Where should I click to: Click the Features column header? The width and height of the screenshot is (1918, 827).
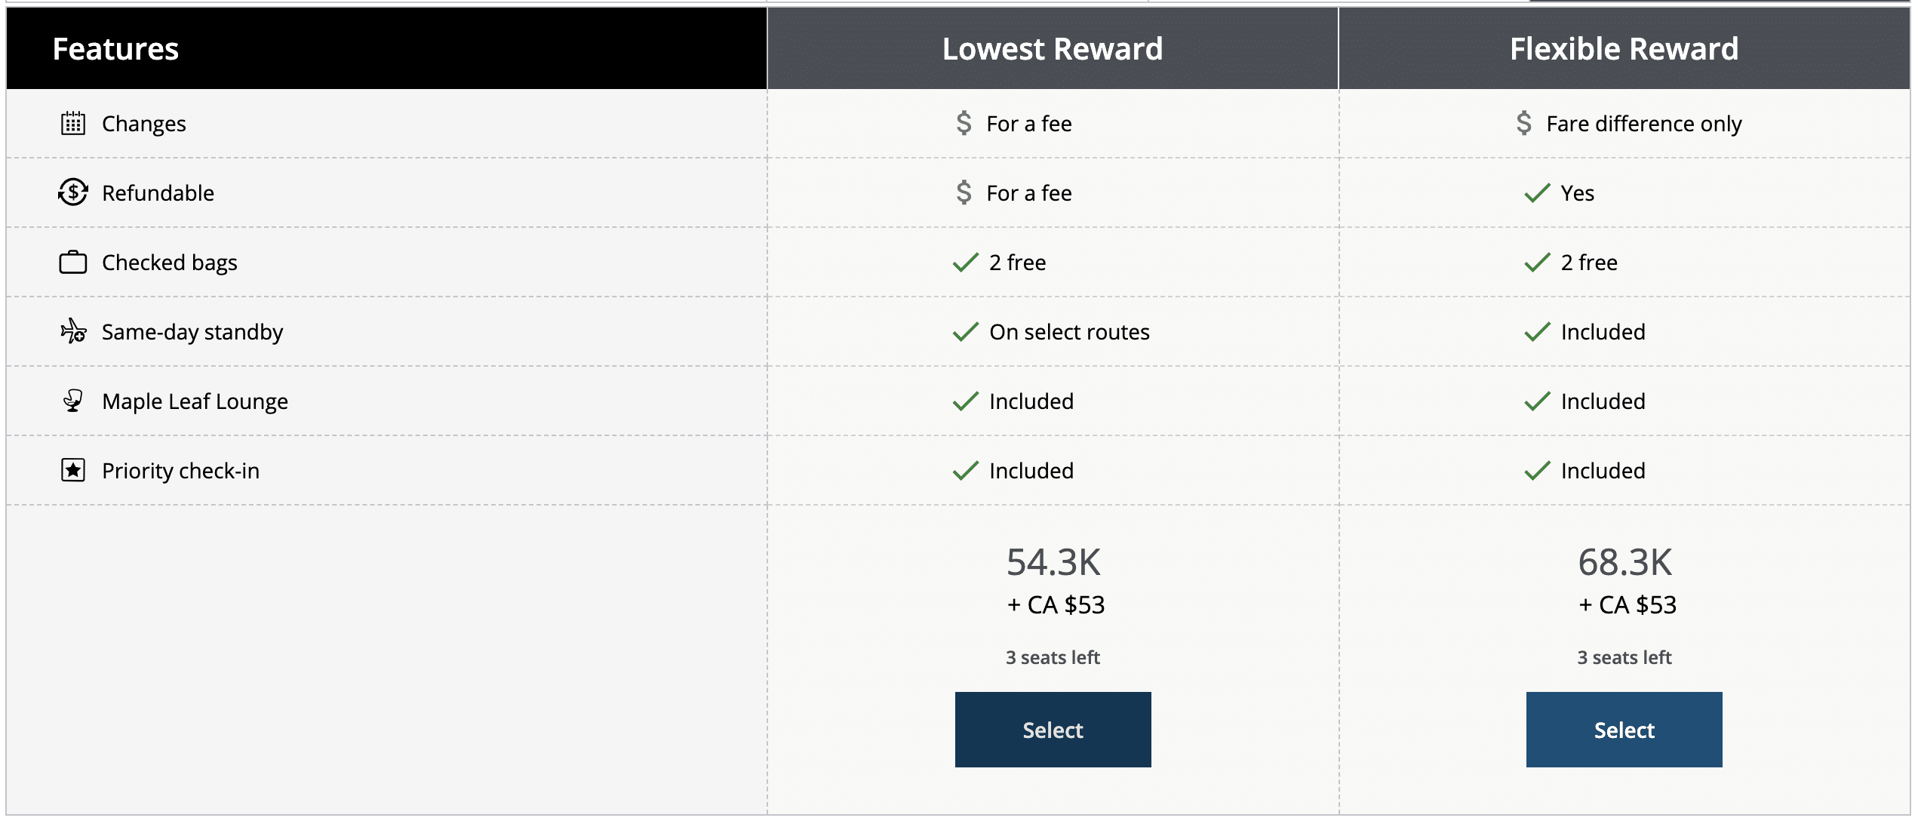(x=115, y=49)
